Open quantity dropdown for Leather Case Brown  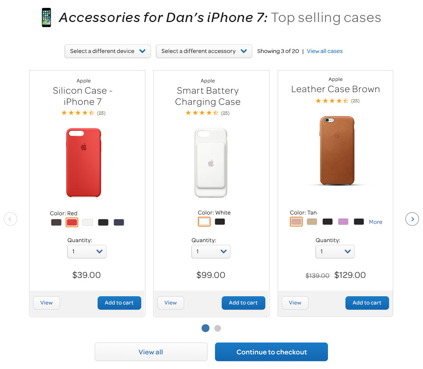coord(335,251)
